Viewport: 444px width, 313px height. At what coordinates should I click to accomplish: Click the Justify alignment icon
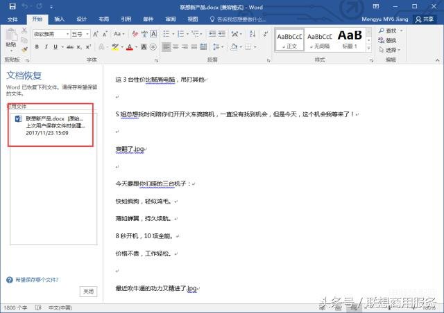(x=194, y=47)
